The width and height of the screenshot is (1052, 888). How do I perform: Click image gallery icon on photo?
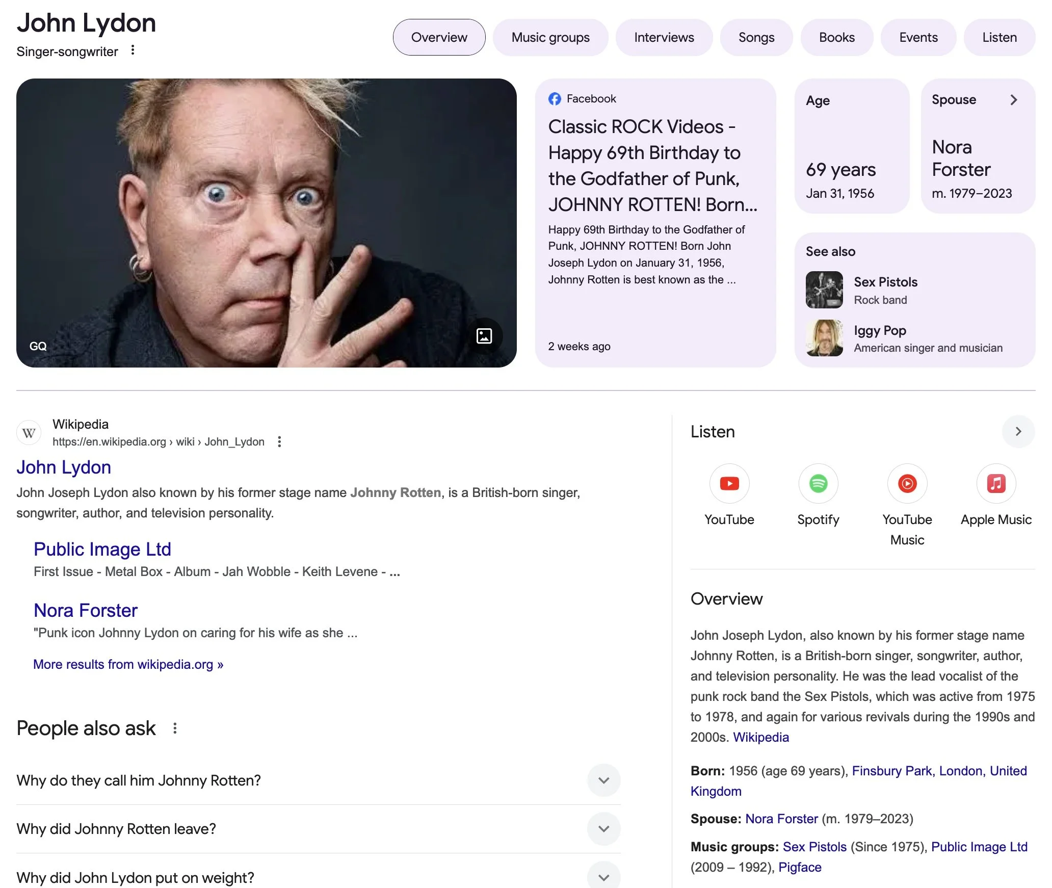(x=484, y=335)
